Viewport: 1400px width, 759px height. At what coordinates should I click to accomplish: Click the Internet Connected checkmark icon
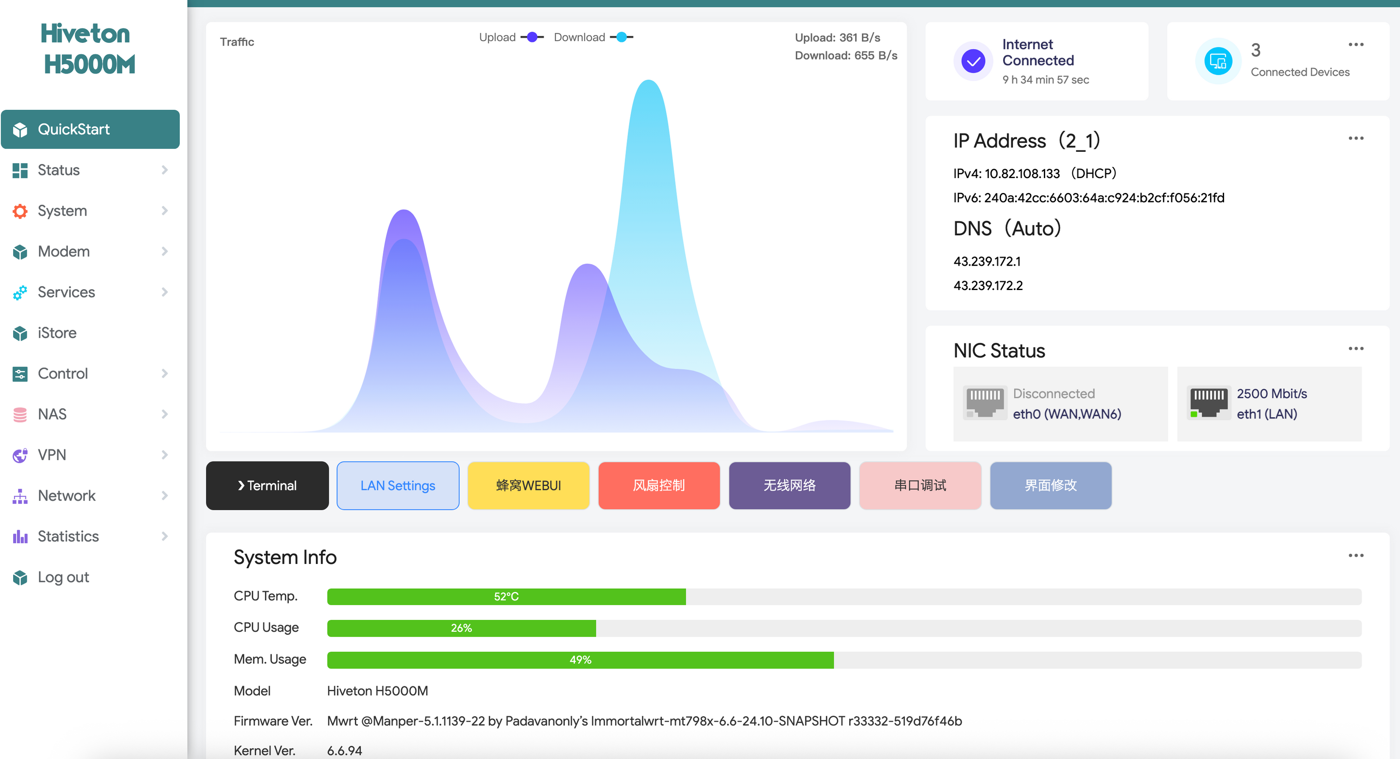973,61
